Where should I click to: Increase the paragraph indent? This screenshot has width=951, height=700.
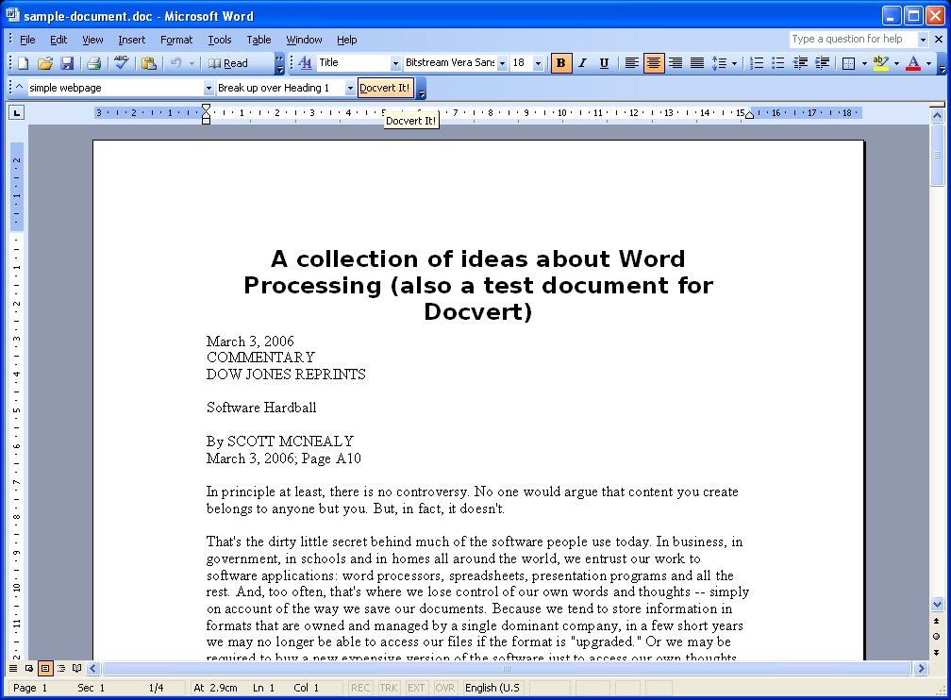[x=822, y=63]
